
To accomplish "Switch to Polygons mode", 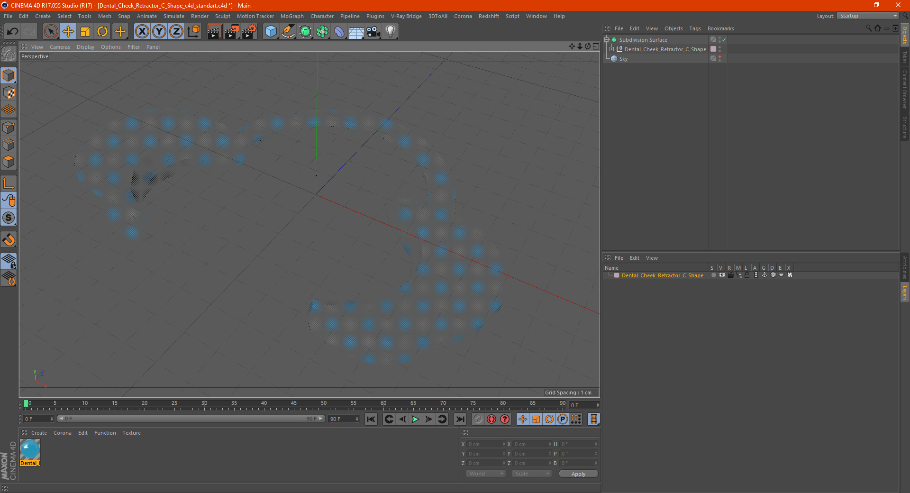I will pyautogui.click(x=9, y=162).
